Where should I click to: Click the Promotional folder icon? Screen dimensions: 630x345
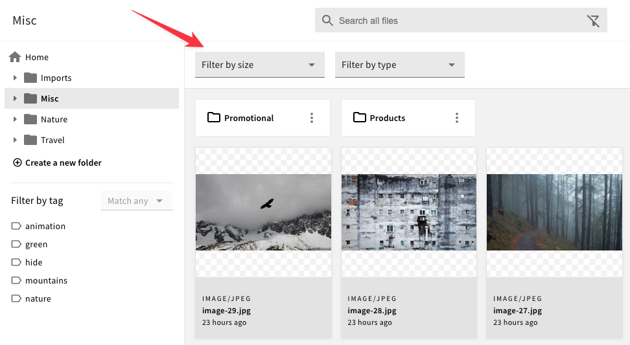coord(213,118)
